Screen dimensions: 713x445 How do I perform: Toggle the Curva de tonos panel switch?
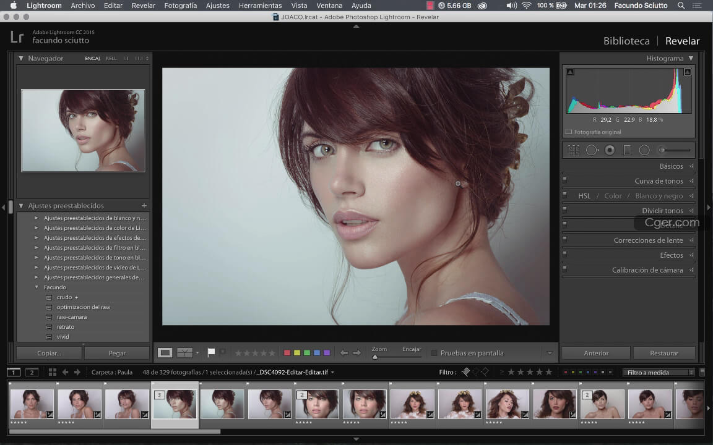564,179
